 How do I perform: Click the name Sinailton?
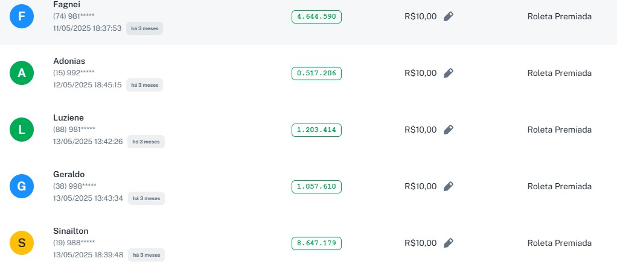click(x=71, y=231)
